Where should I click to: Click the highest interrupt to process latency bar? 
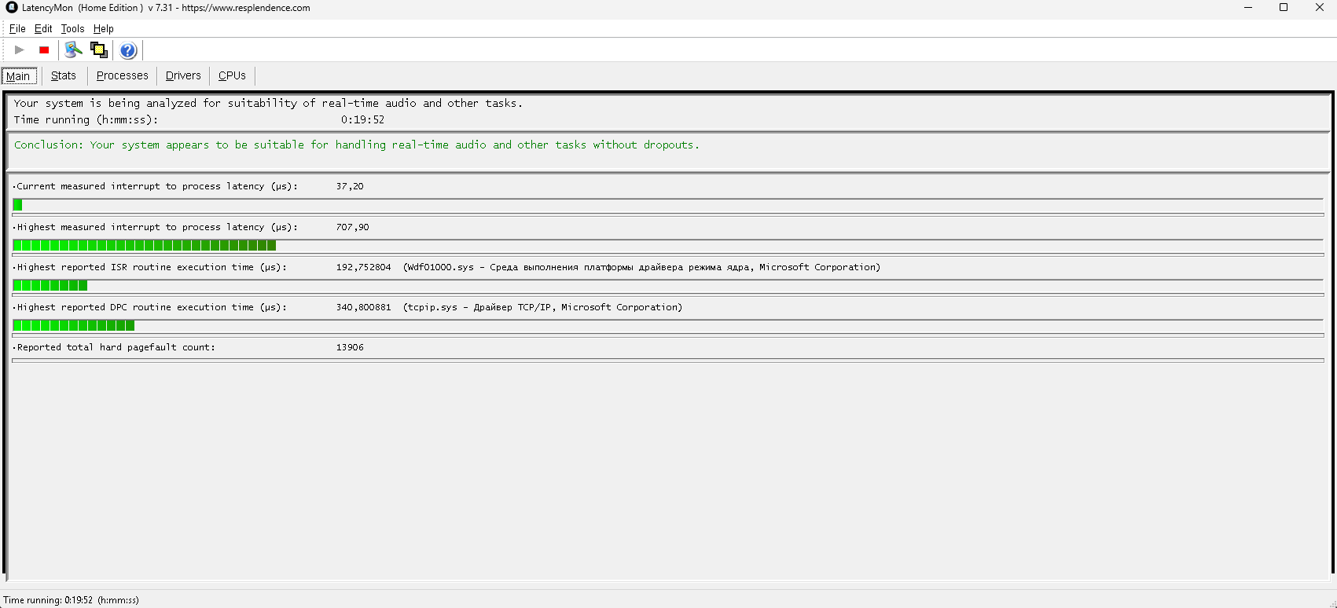668,246
